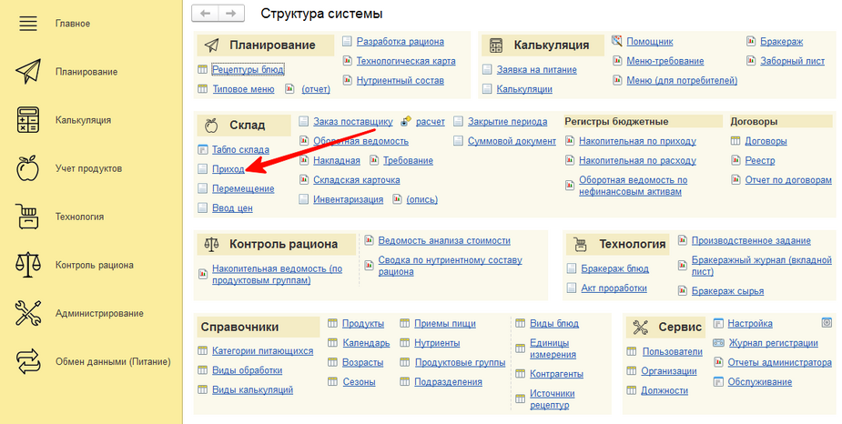
Task: Open the Настройка link in Сервис
Action: coord(750,323)
